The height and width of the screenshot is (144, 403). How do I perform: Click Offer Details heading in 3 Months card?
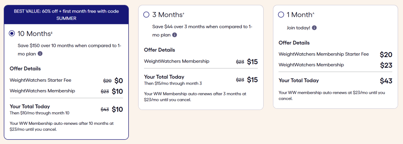point(159,50)
